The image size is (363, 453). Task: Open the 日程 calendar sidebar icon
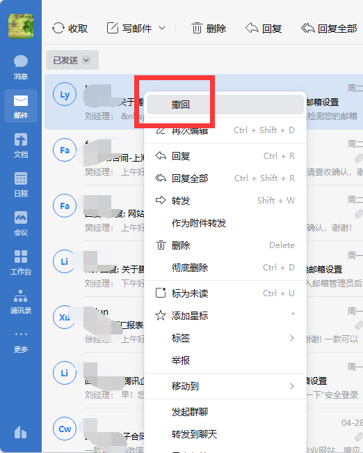click(21, 184)
